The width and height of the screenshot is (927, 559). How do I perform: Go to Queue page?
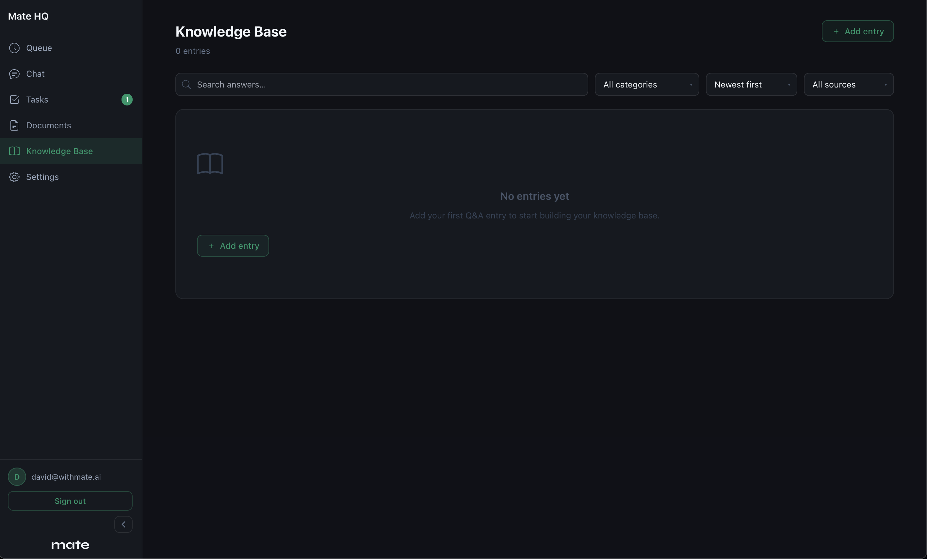click(x=71, y=48)
